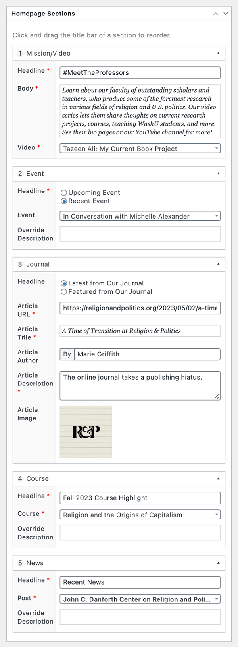Edit the Article Description text area

140,385
